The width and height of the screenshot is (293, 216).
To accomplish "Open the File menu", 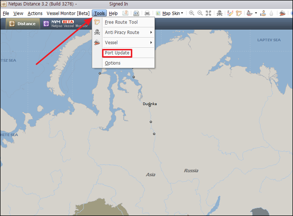I will pyautogui.click(x=6, y=14).
